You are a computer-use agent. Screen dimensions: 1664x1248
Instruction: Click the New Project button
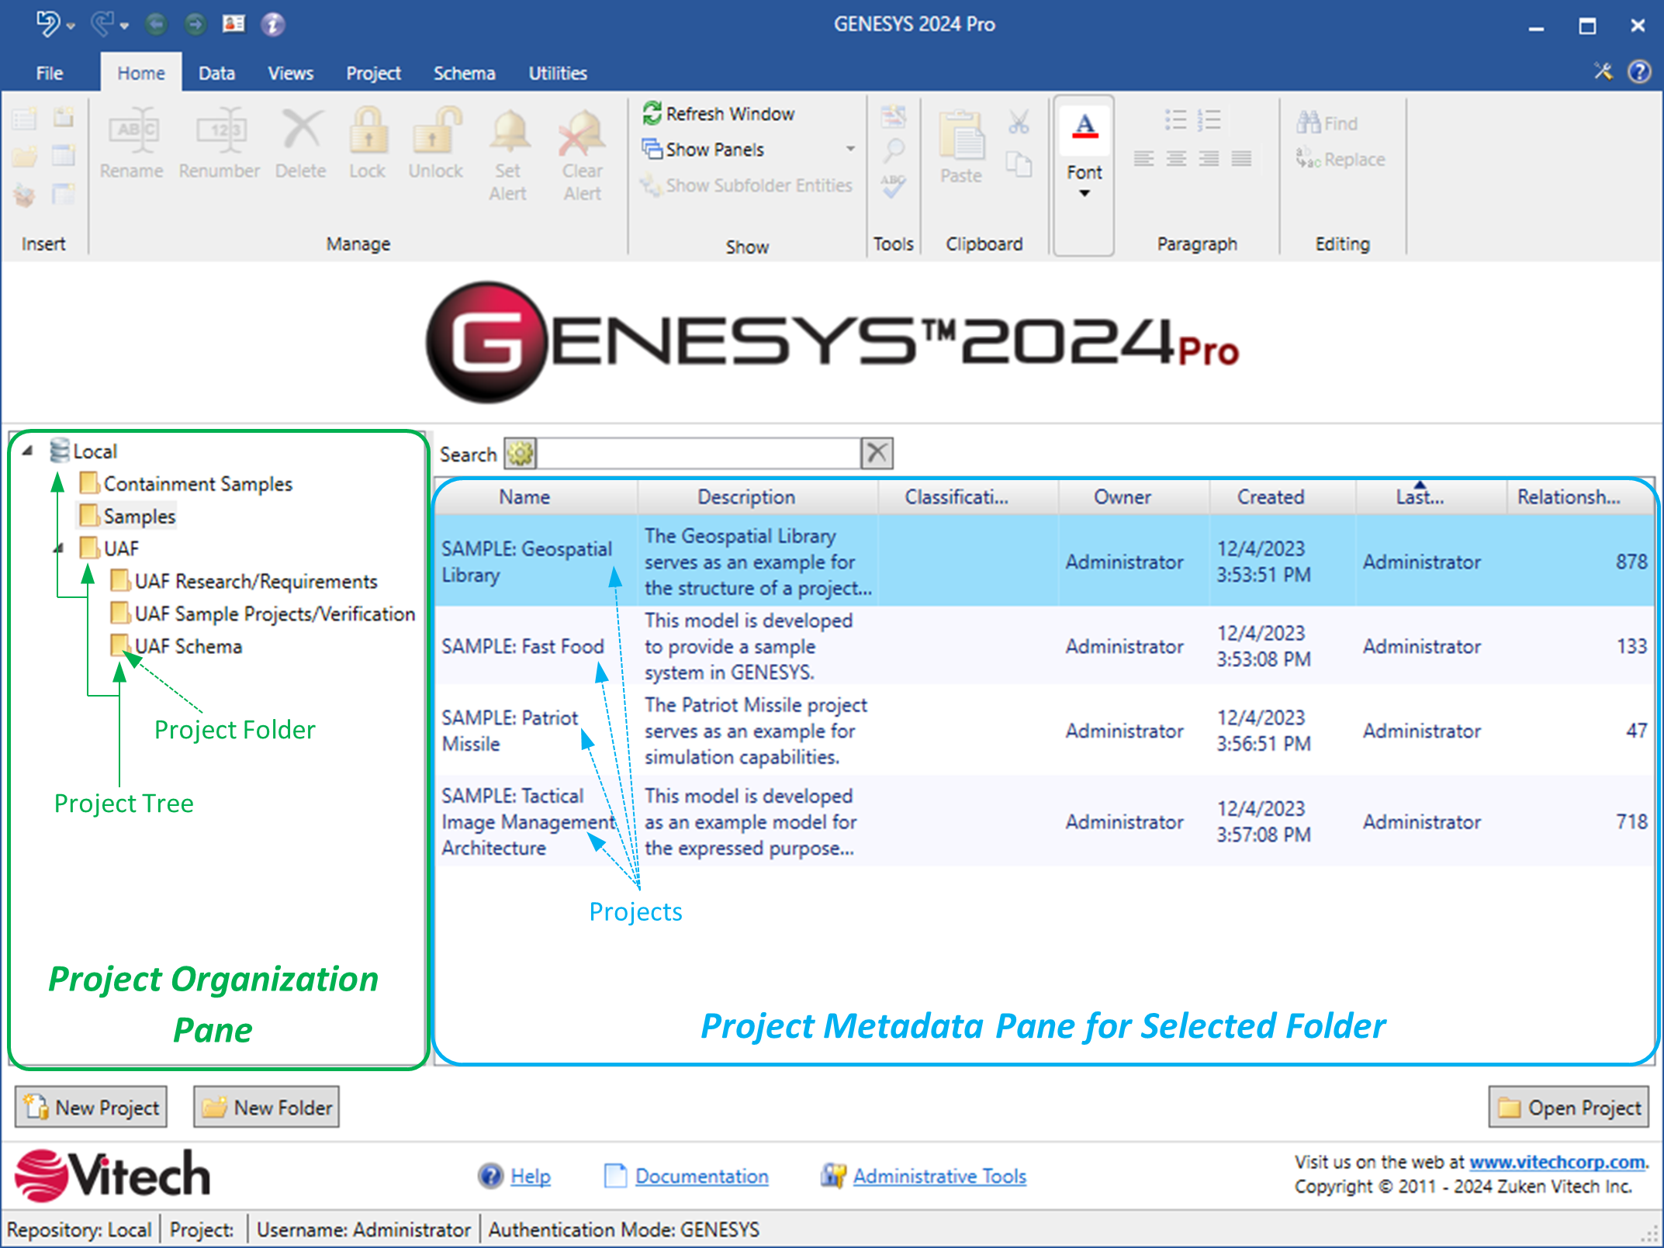pyautogui.click(x=92, y=1107)
